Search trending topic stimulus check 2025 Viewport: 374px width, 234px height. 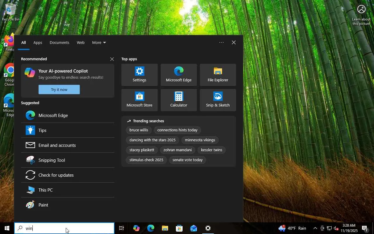click(x=146, y=160)
